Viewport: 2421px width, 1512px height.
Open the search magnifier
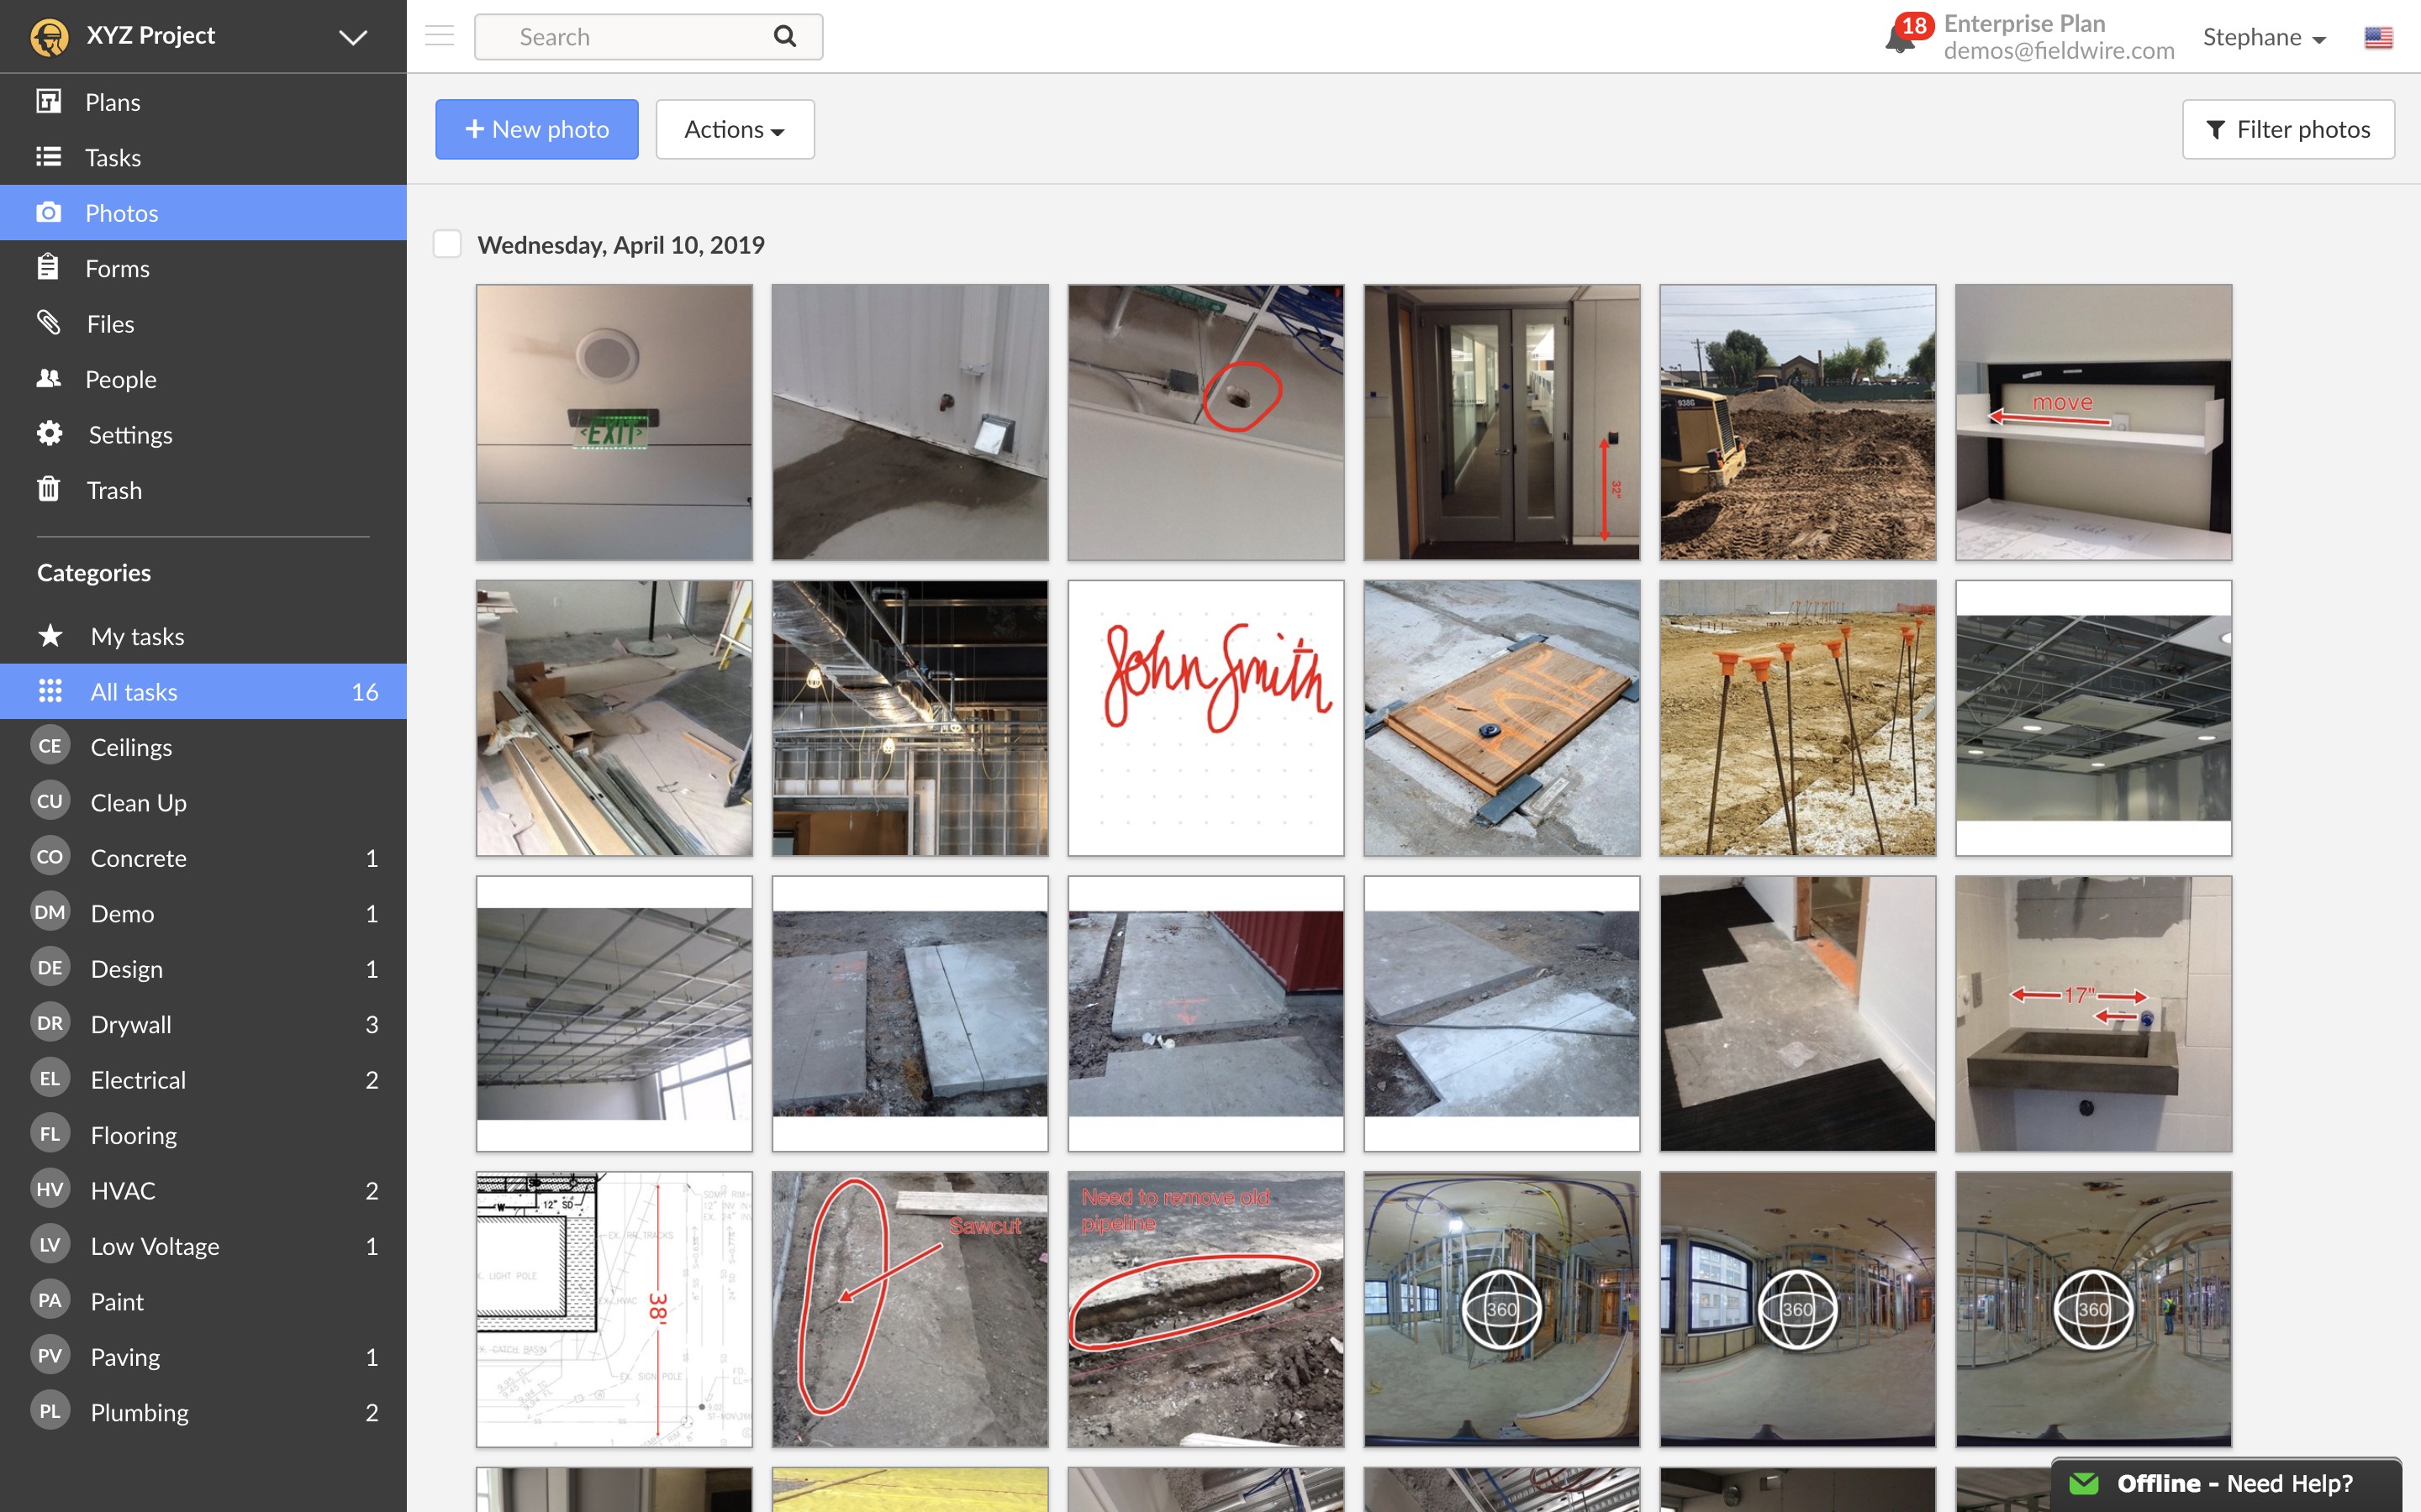[784, 36]
